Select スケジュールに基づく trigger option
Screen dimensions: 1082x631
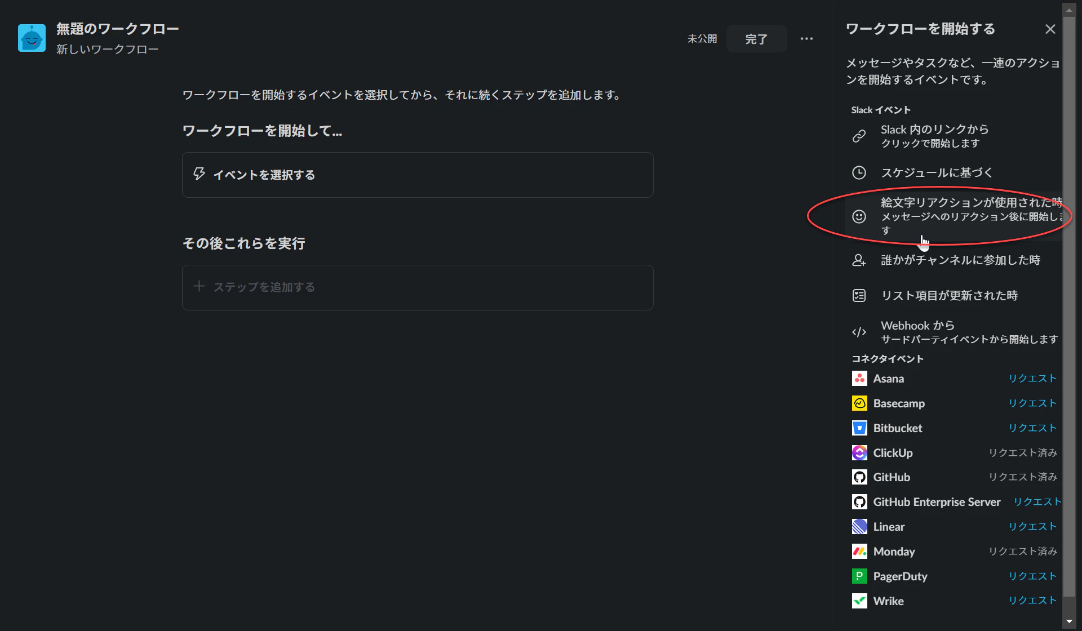pyautogui.click(x=954, y=172)
